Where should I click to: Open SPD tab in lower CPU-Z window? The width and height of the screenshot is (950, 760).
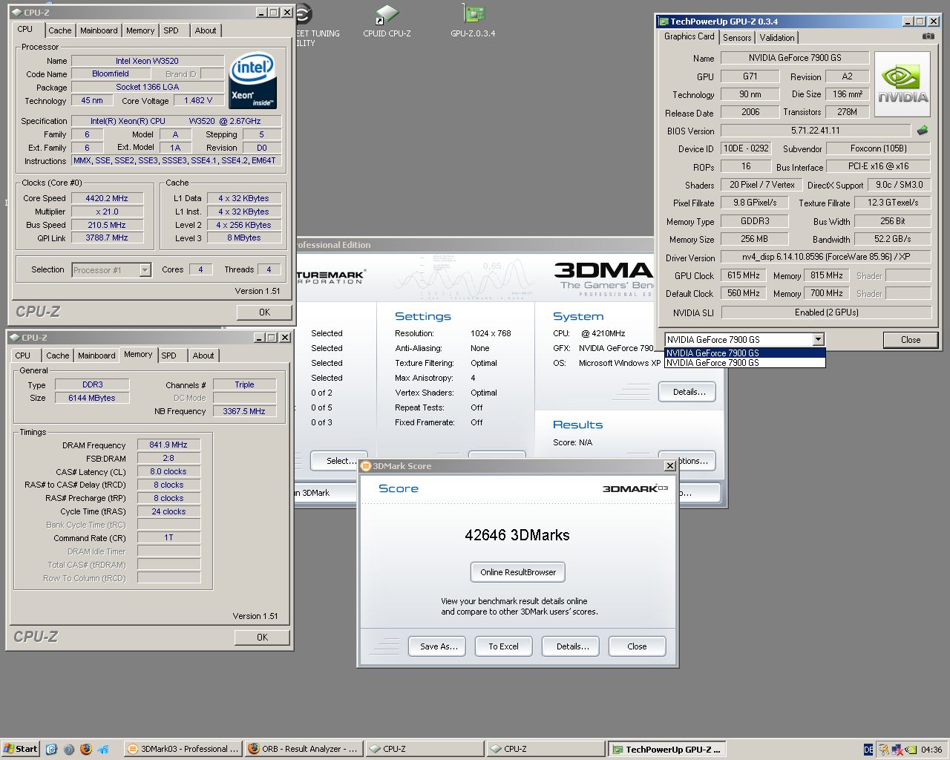pyautogui.click(x=169, y=356)
